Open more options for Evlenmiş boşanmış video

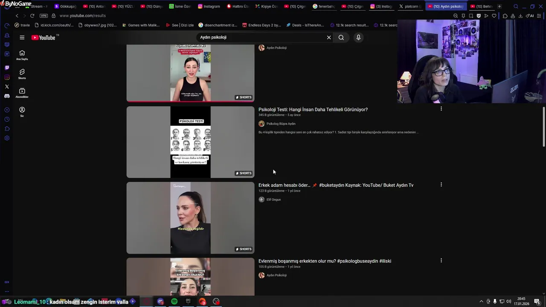tap(441, 260)
